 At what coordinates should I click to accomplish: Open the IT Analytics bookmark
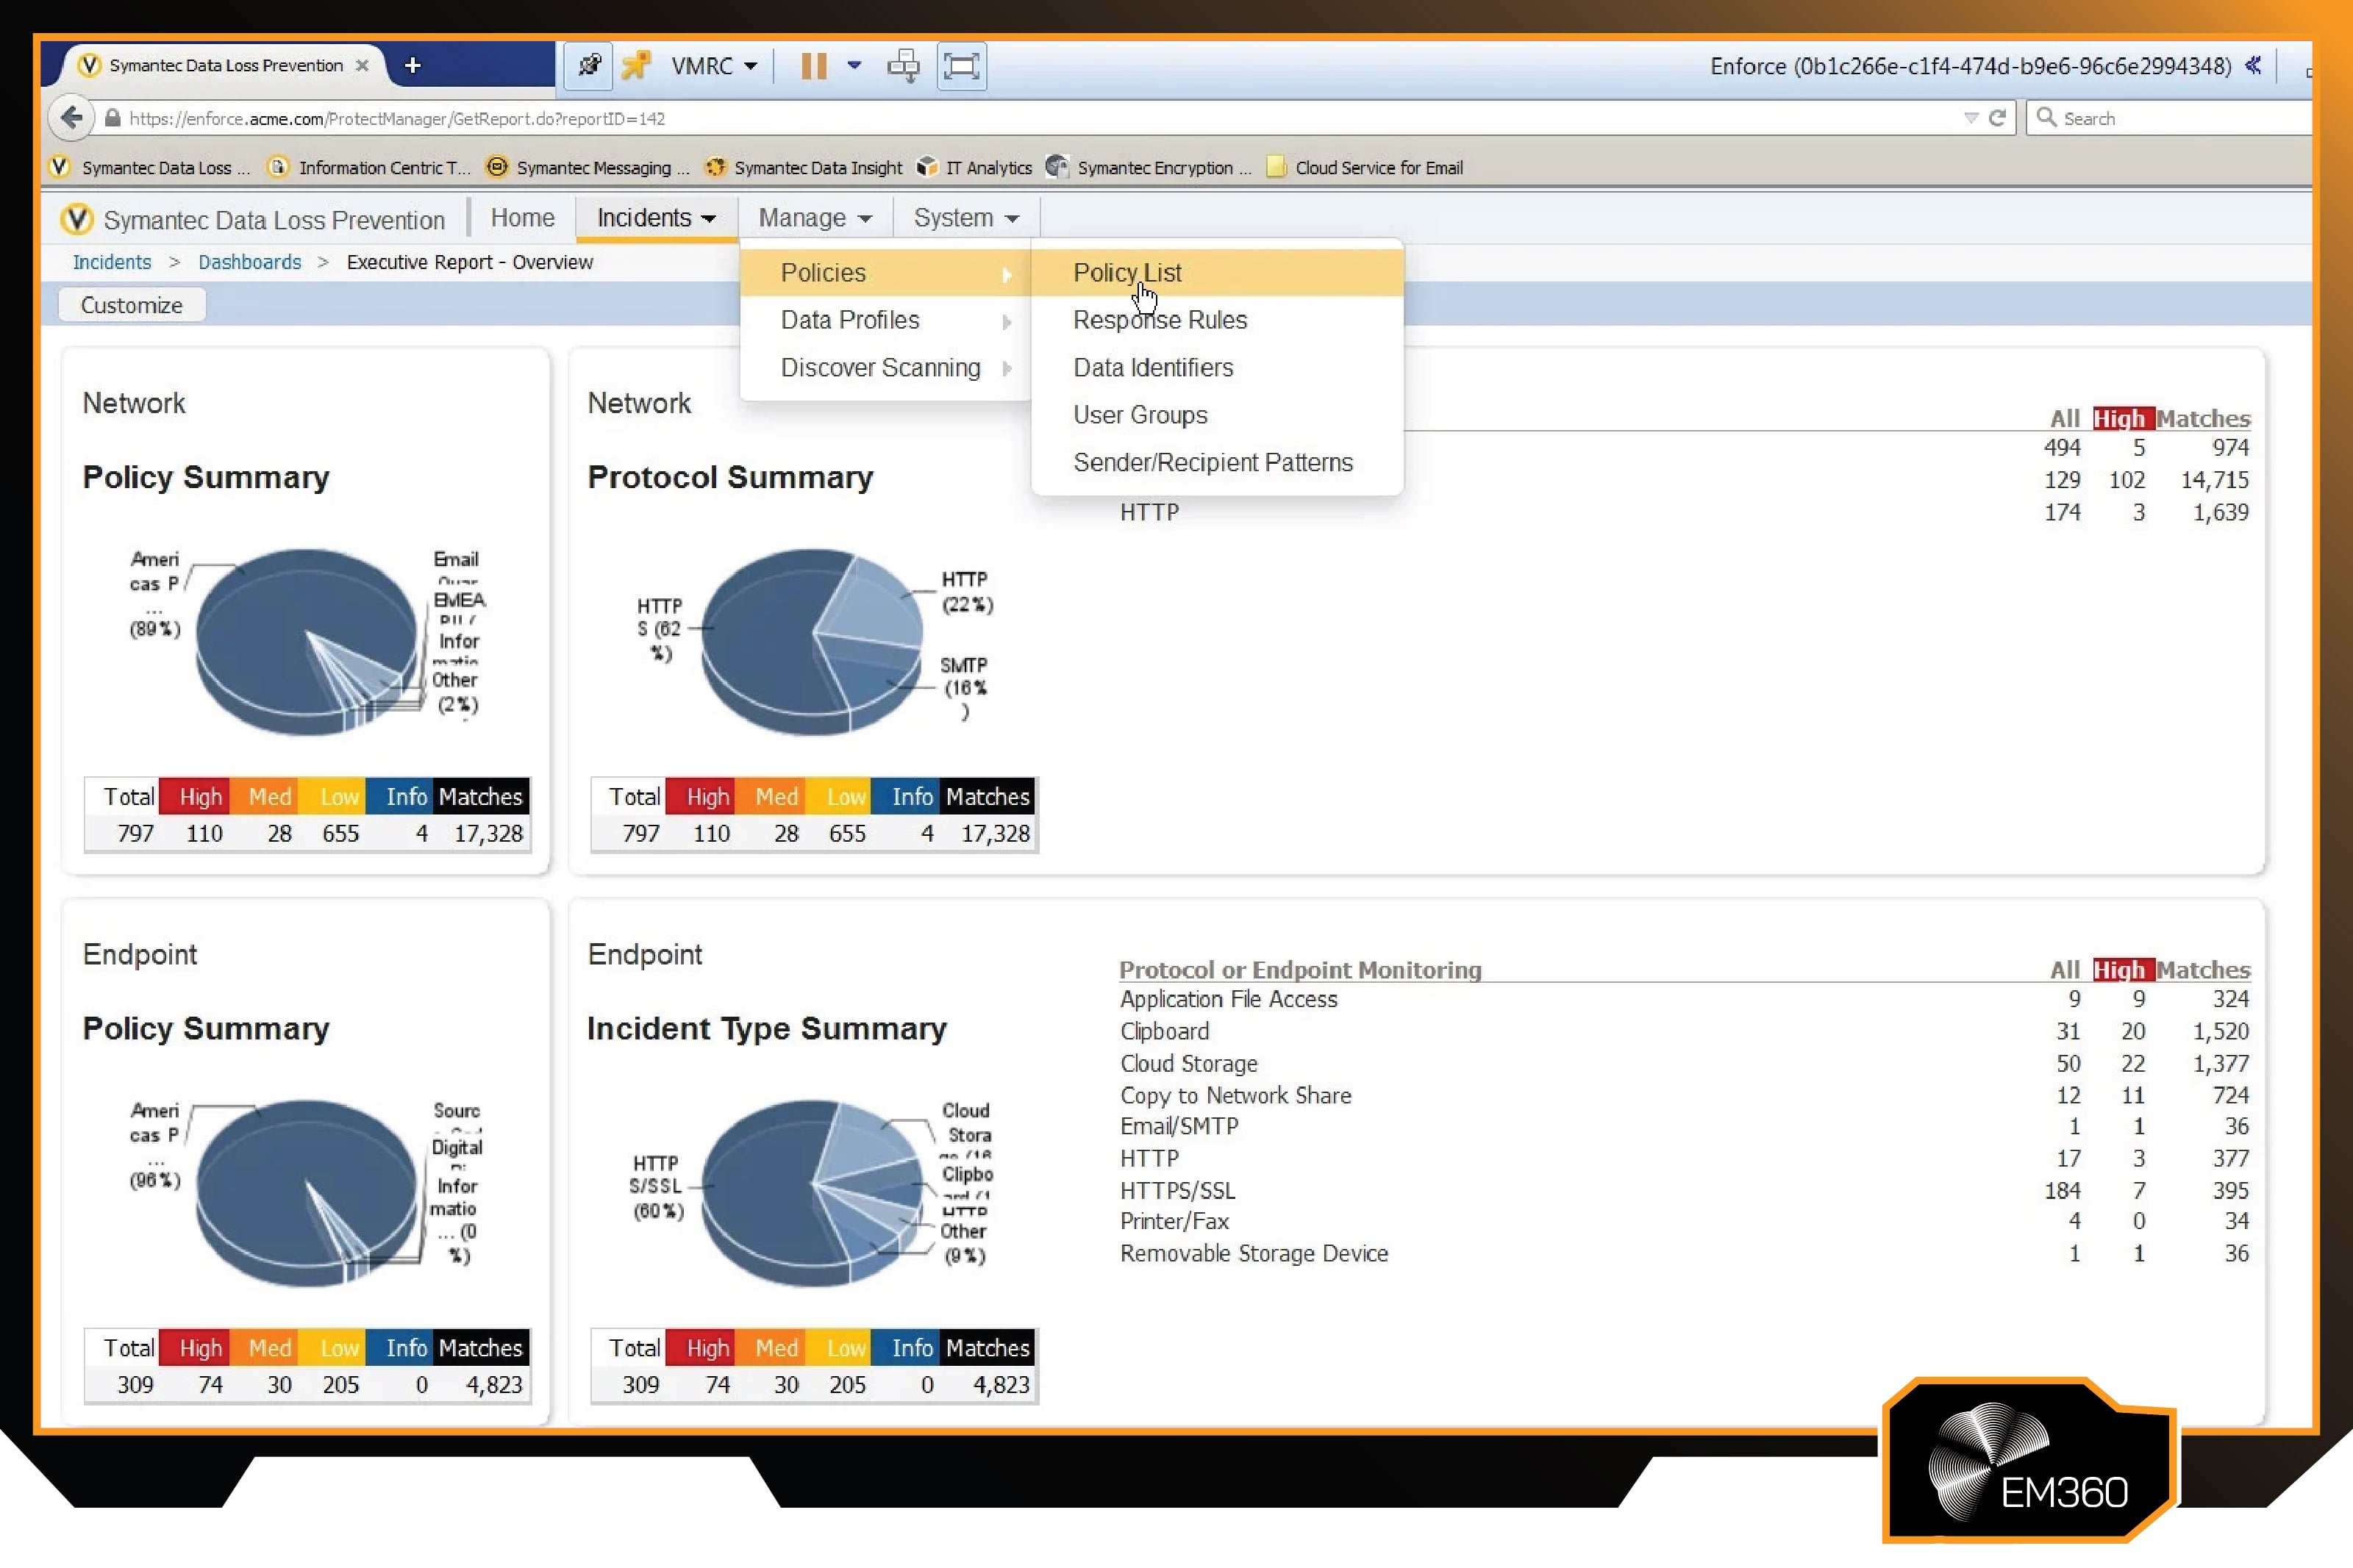pyautogui.click(x=986, y=168)
